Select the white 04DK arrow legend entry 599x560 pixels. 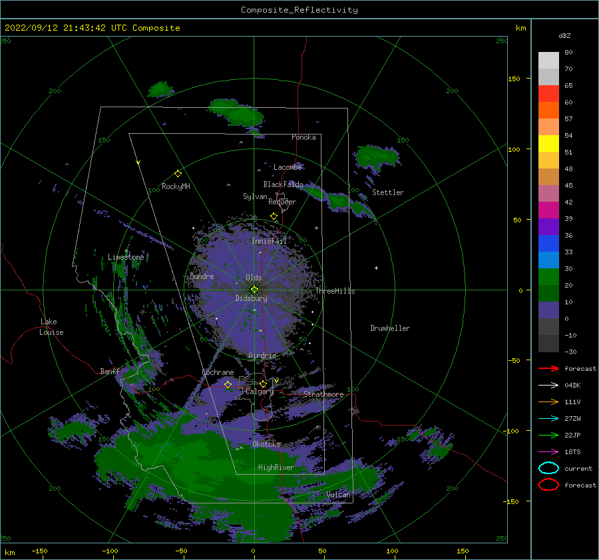coord(548,386)
